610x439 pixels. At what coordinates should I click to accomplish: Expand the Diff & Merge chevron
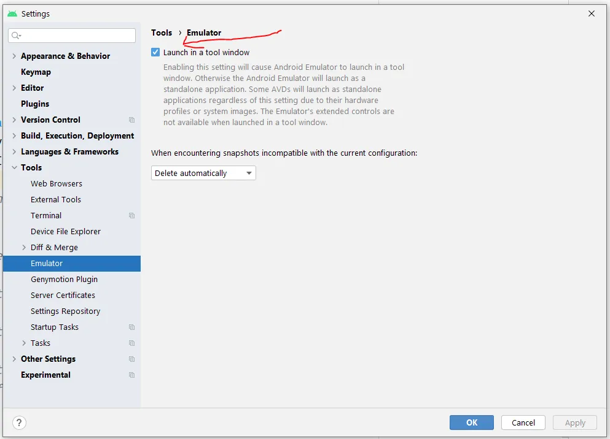[x=24, y=247]
